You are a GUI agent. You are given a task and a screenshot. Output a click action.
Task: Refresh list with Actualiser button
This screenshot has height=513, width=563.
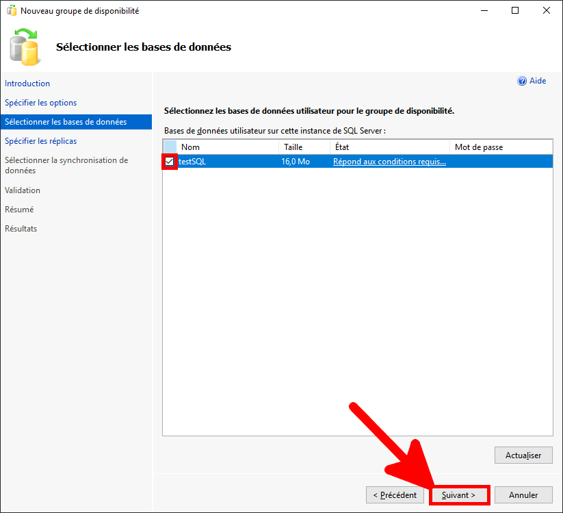tap(523, 455)
